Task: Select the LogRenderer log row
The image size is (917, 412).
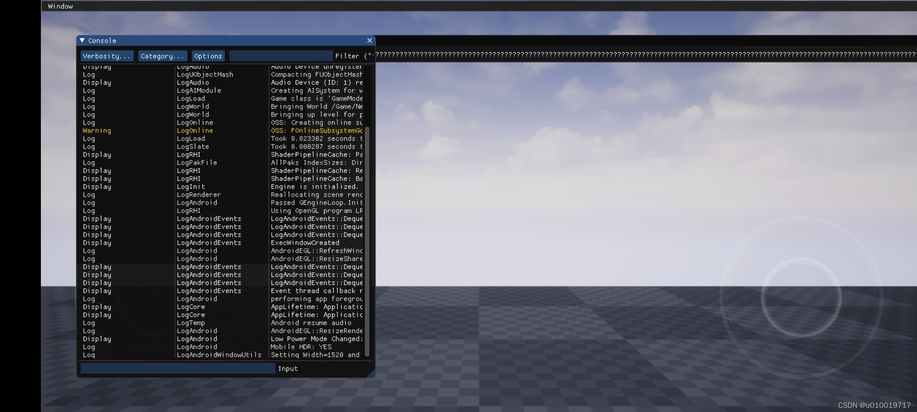Action: 199,195
